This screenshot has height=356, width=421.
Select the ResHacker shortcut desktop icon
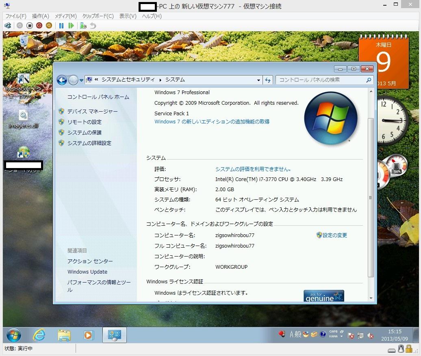(23, 86)
